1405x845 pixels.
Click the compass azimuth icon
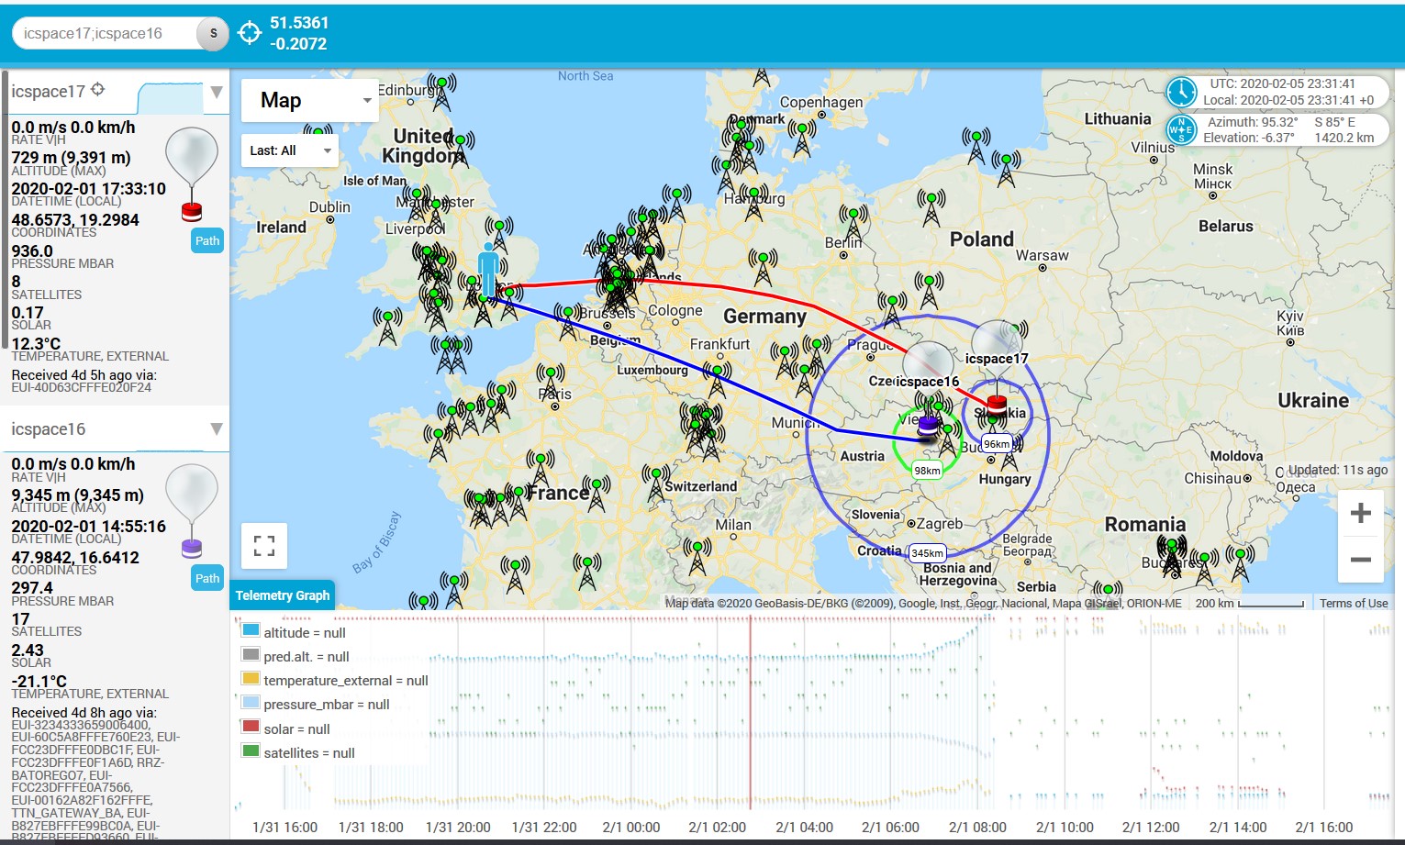click(1181, 129)
